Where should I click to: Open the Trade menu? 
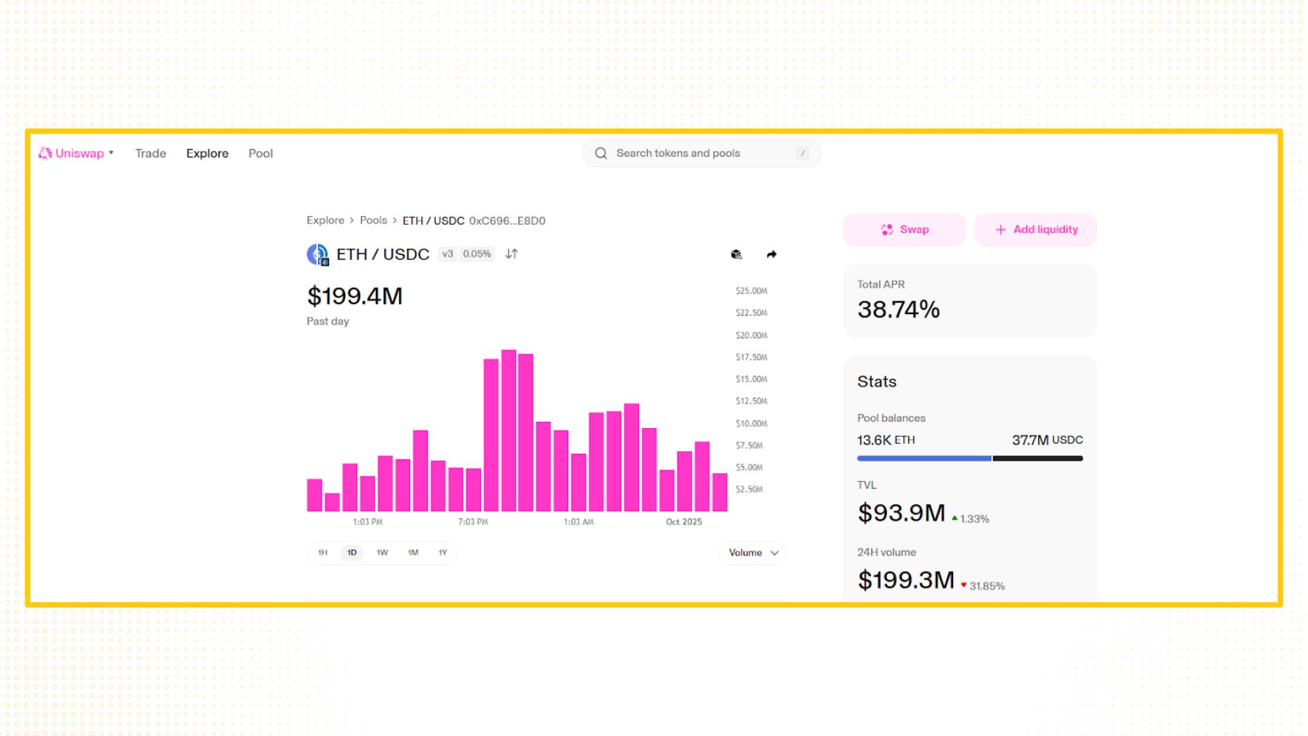[x=151, y=153]
